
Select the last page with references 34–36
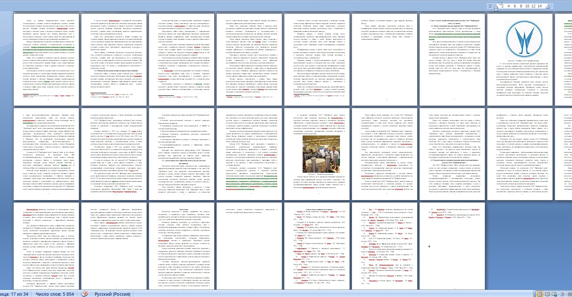(452, 245)
